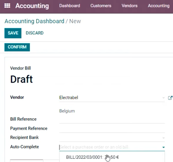Viewport: 173px width, 162px height.
Task: Open the Customers menu
Action: click(101, 6)
